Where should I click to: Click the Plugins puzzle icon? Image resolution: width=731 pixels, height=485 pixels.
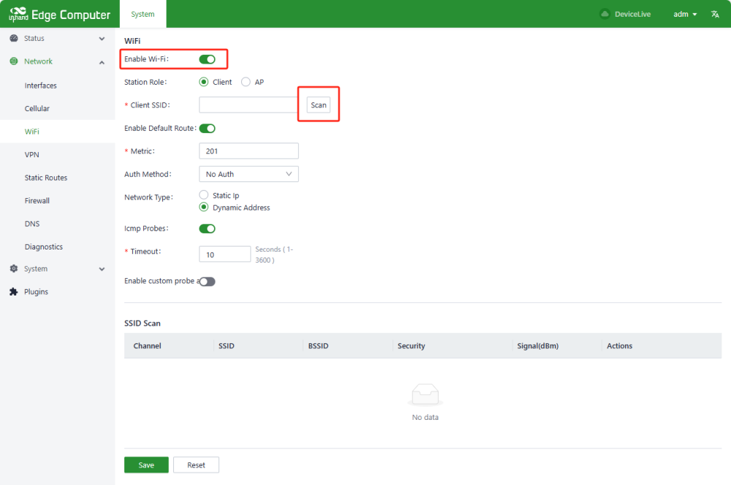[14, 292]
